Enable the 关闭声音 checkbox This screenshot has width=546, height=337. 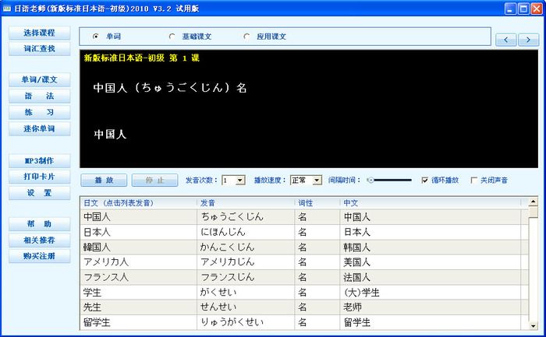coord(474,180)
